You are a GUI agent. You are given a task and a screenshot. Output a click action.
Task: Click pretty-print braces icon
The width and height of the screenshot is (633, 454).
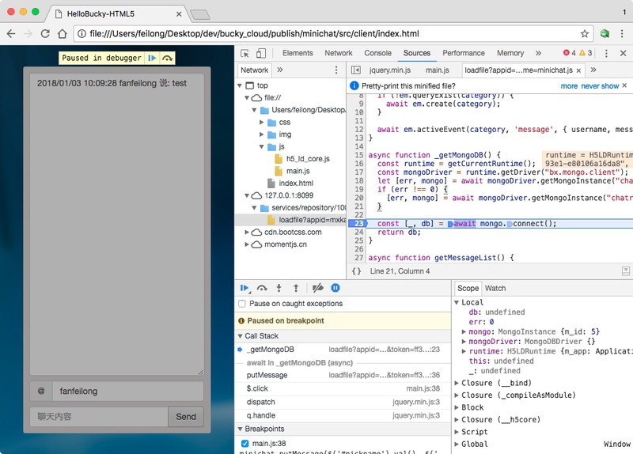click(356, 271)
